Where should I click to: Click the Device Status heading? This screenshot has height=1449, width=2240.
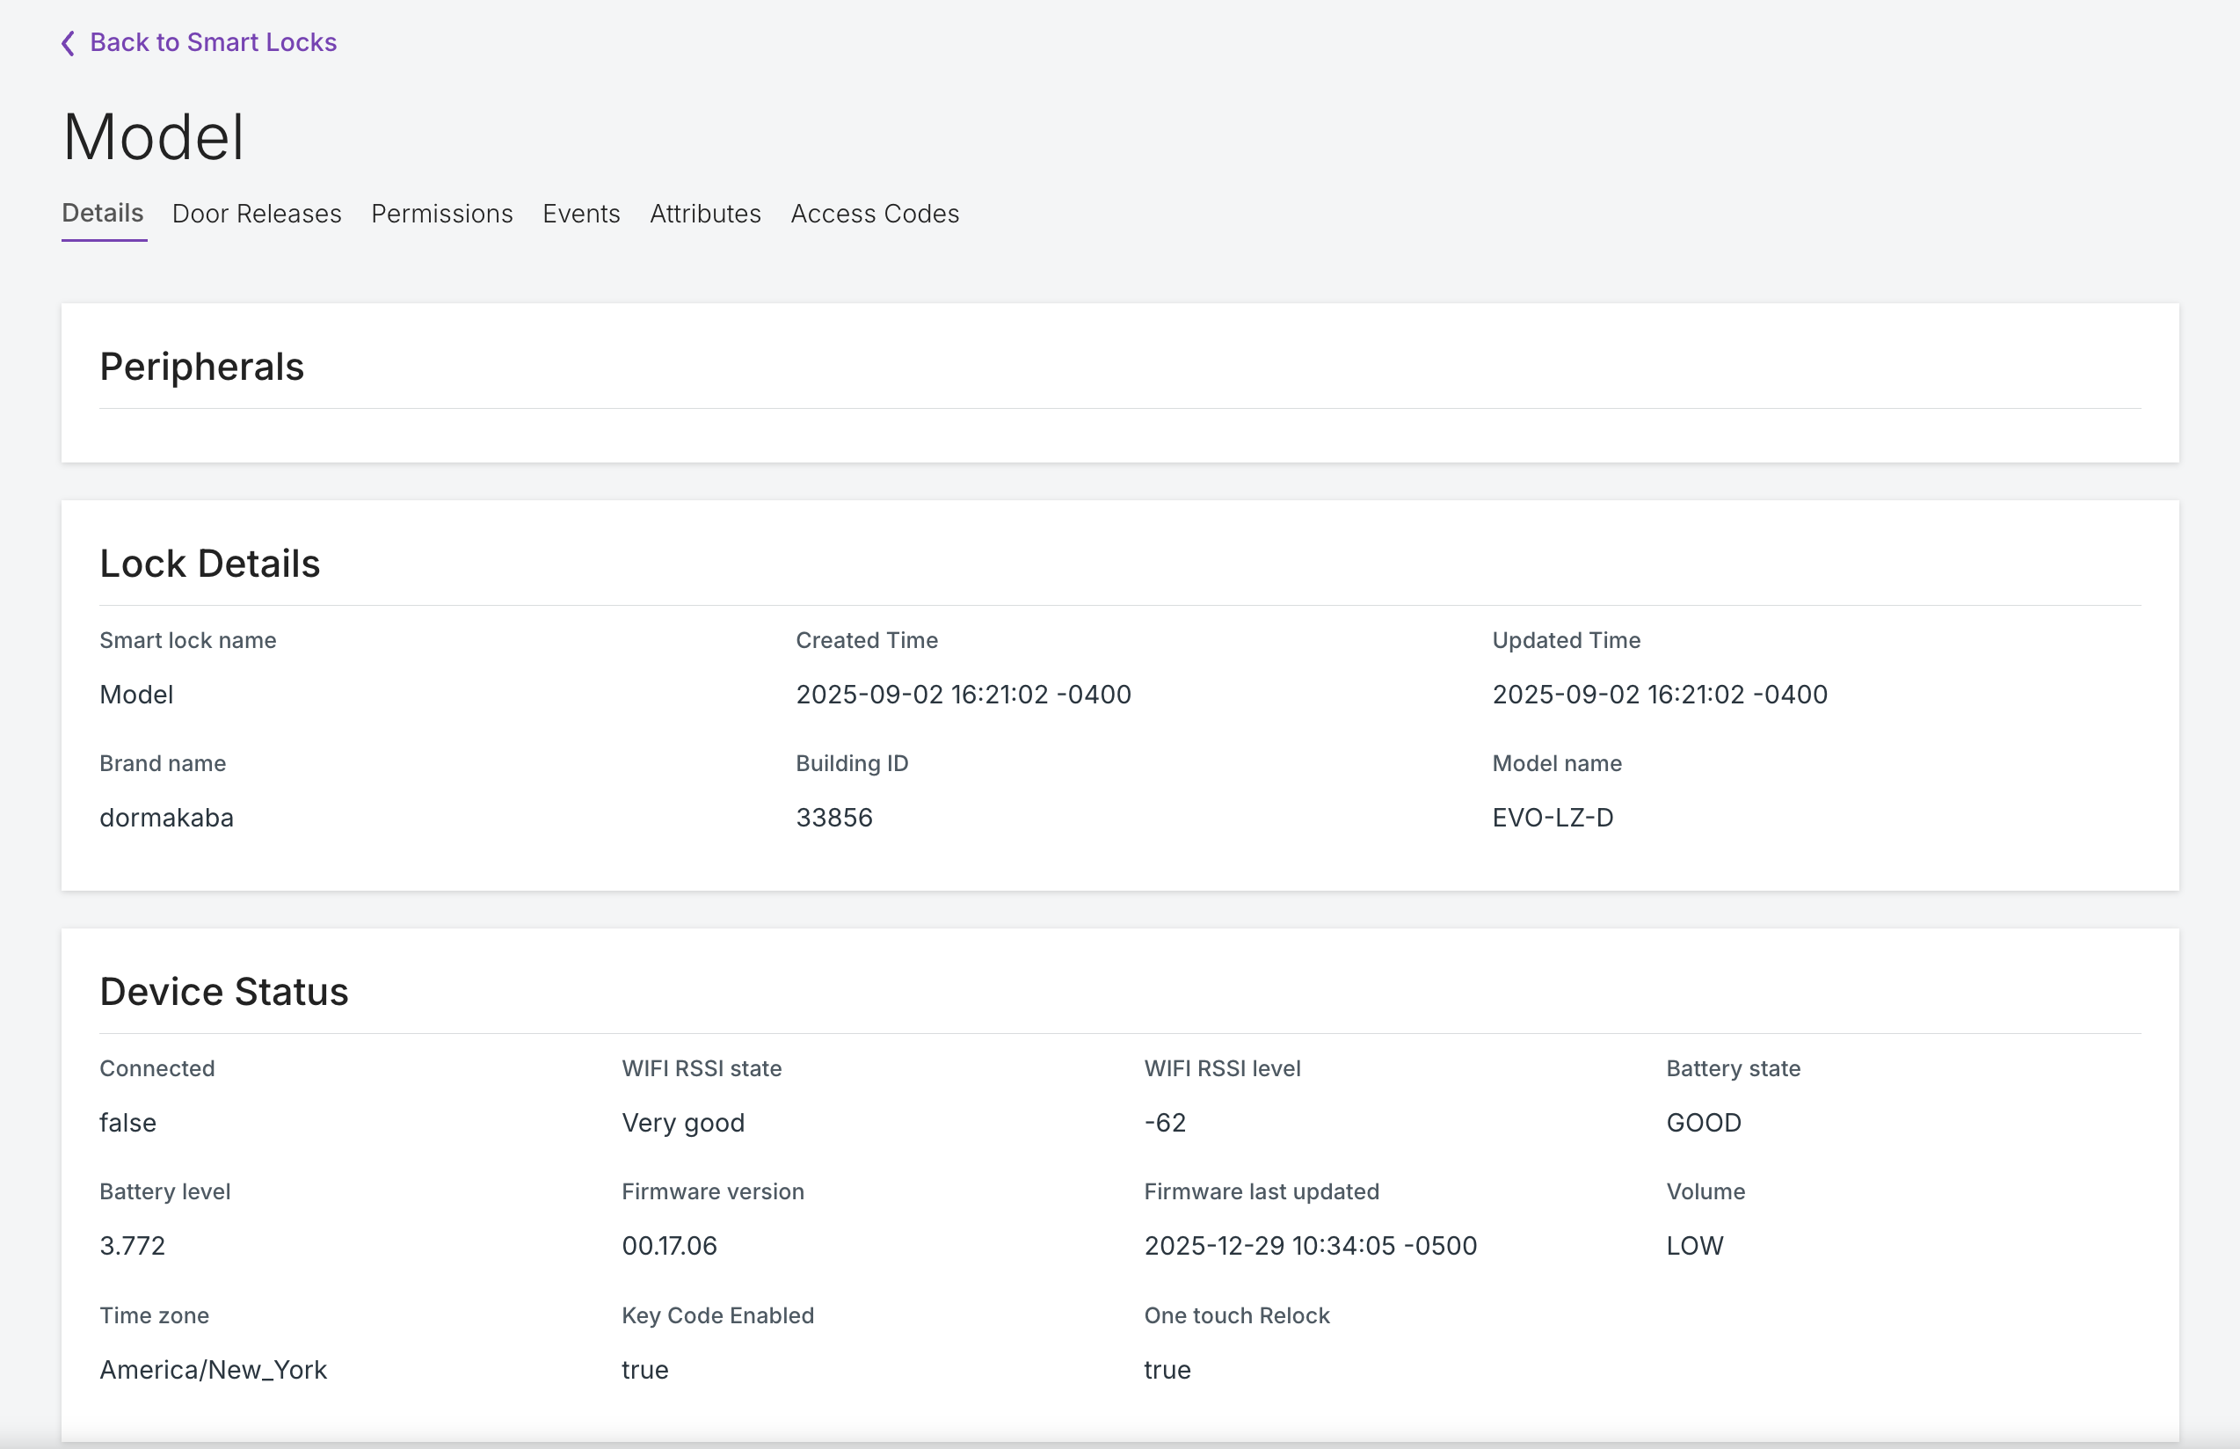click(x=224, y=992)
